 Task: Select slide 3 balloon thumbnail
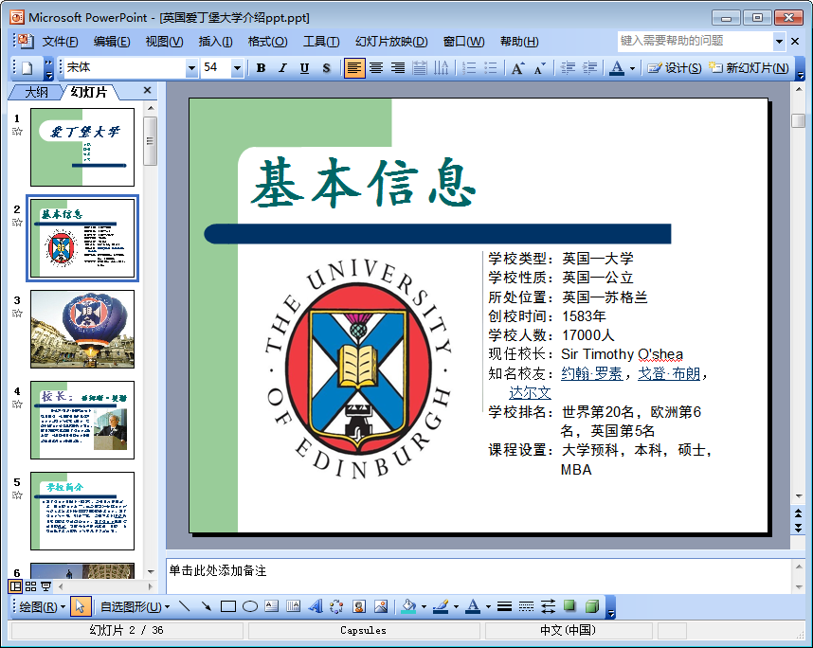pyautogui.click(x=82, y=329)
